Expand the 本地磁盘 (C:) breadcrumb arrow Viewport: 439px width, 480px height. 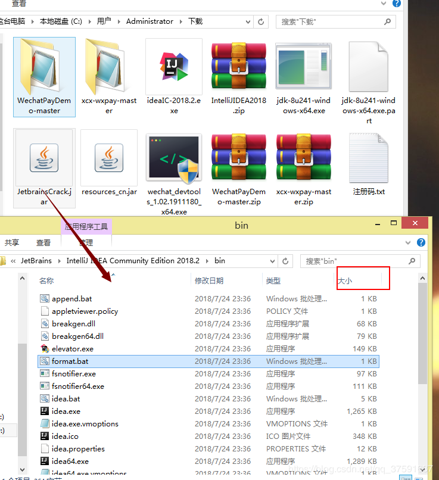pyautogui.click(x=90, y=21)
